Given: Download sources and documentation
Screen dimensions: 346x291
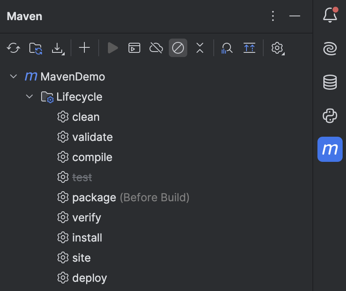Looking at the screenshot, I should click(58, 48).
